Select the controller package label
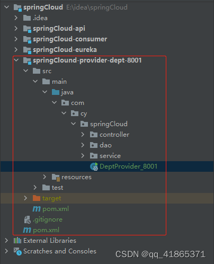 [x=114, y=135]
